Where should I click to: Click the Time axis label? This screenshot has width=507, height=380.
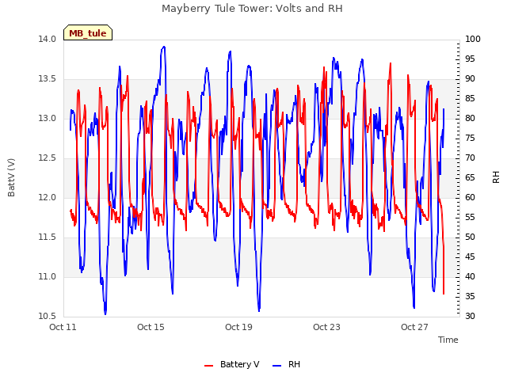pyautogui.click(x=448, y=340)
